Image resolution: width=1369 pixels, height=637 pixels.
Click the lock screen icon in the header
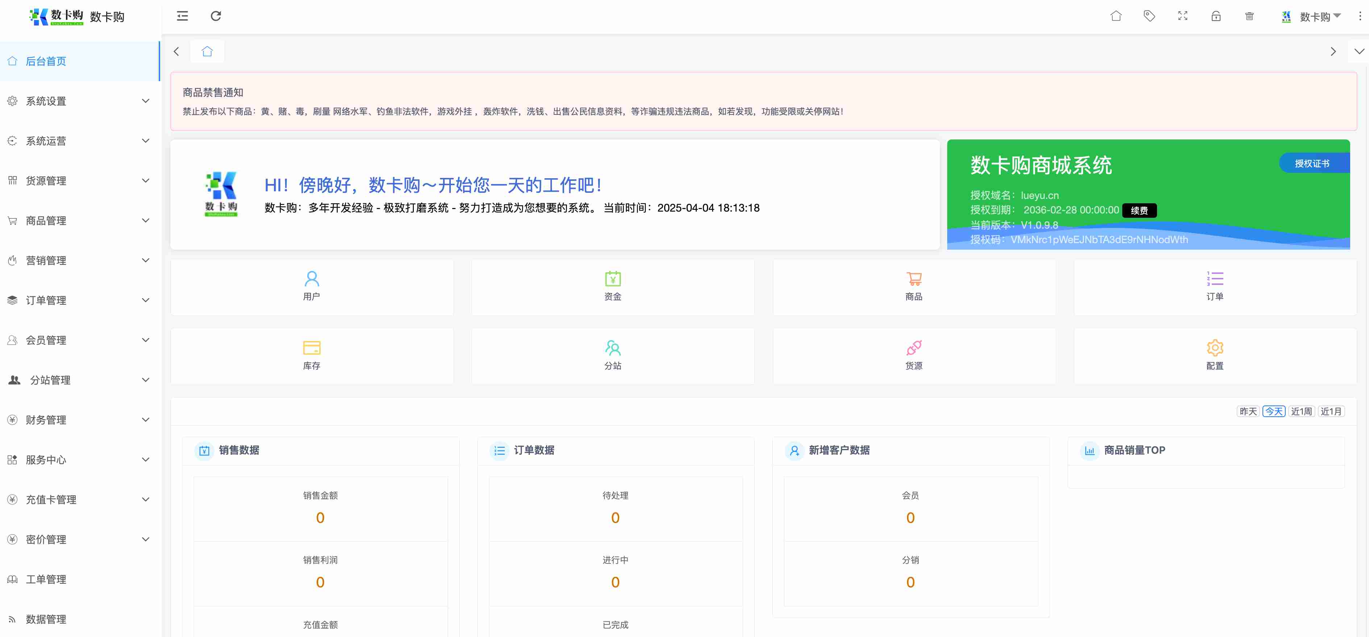pyautogui.click(x=1216, y=16)
